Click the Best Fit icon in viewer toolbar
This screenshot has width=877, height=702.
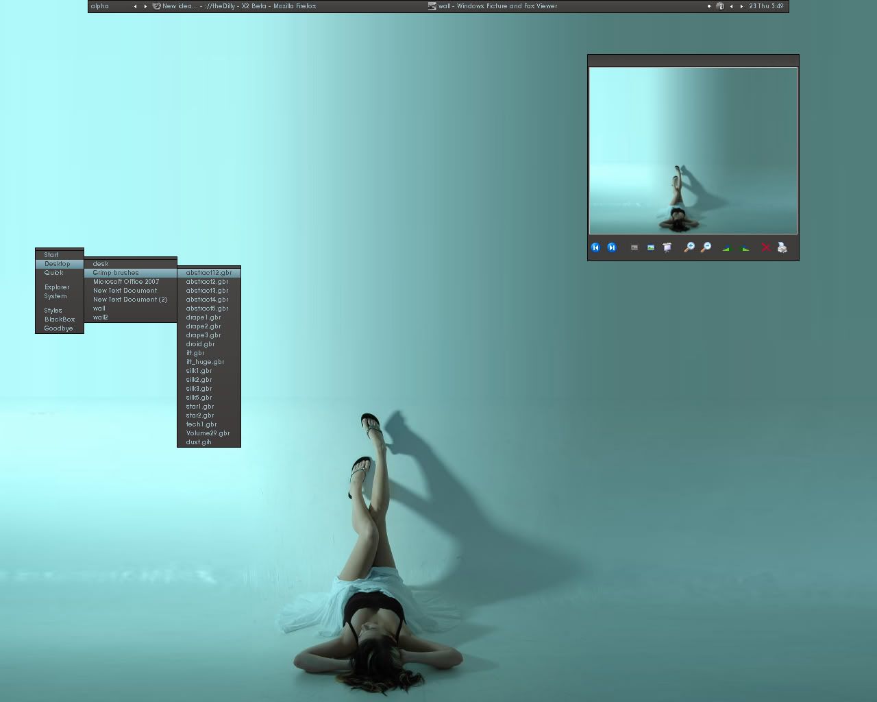point(634,247)
